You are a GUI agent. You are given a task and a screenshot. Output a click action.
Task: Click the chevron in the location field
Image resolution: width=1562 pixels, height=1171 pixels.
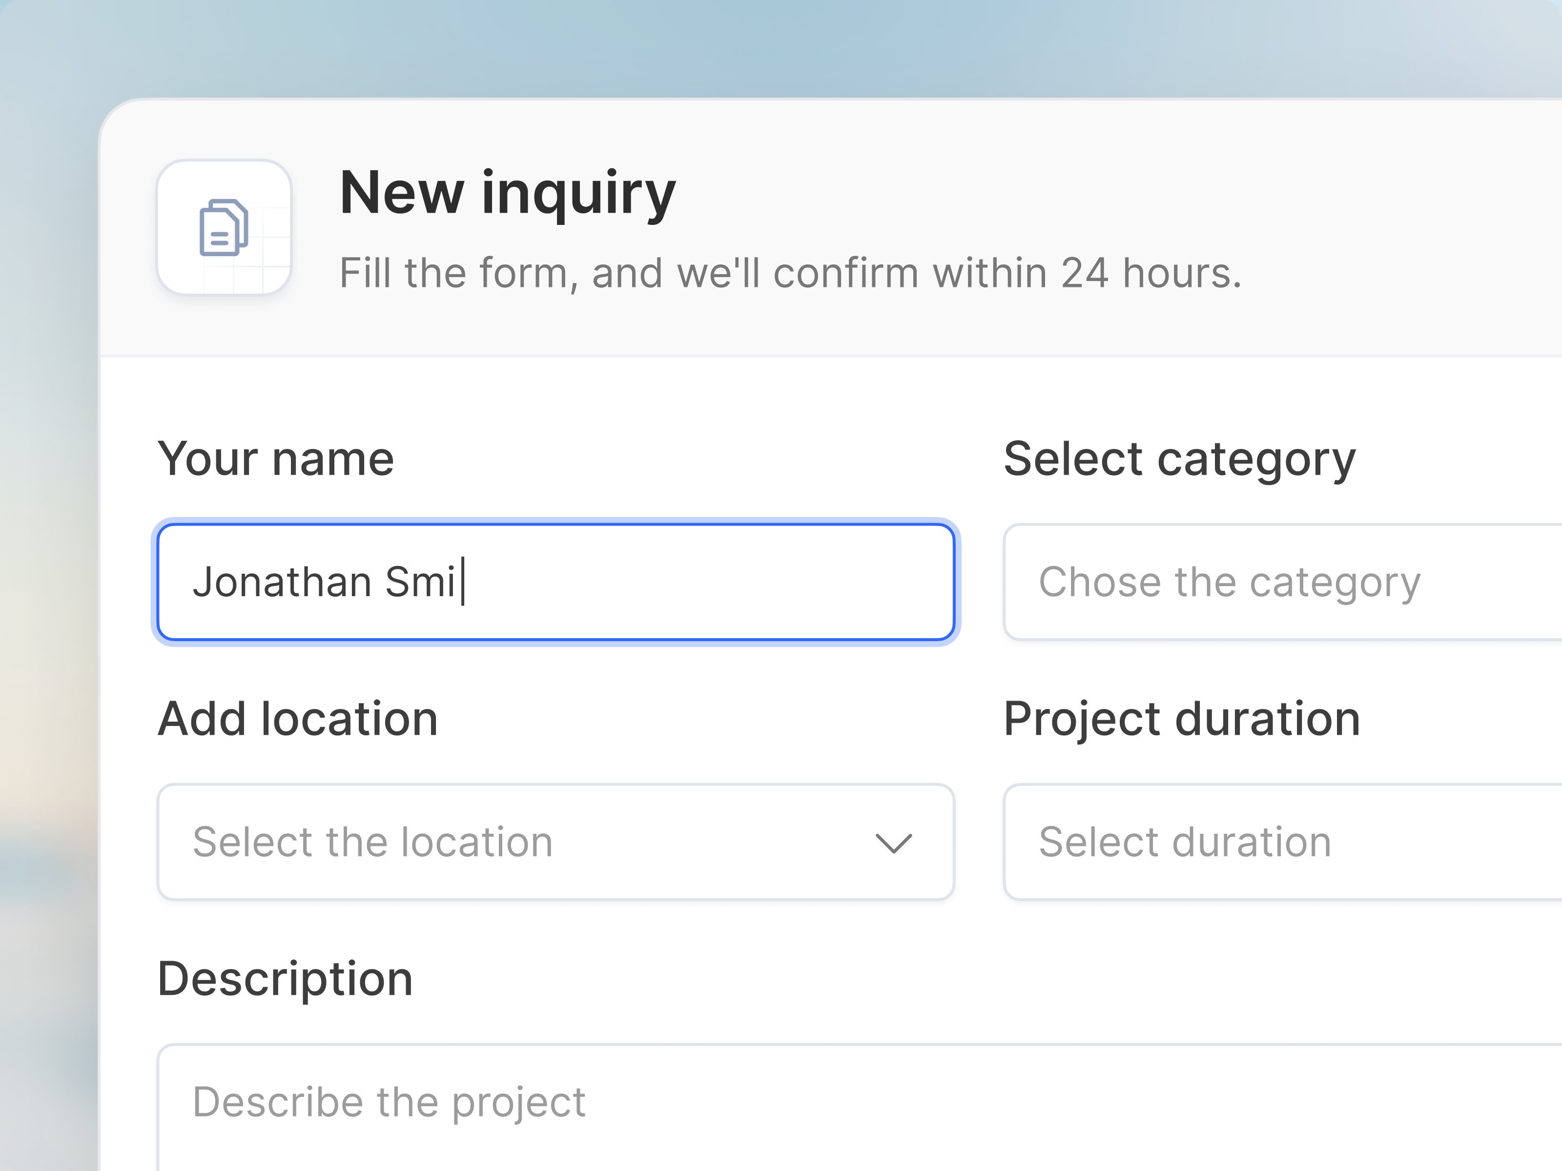(x=893, y=843)
